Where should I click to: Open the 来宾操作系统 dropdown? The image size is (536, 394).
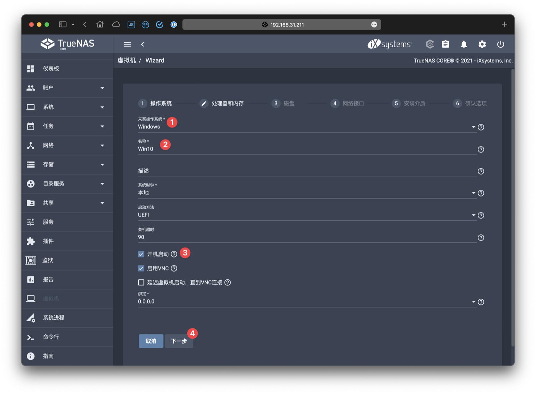(x=473, y=127)
